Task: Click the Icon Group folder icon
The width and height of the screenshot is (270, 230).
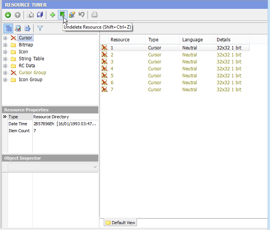Action: pyautogui.click(x=13, y=80)
